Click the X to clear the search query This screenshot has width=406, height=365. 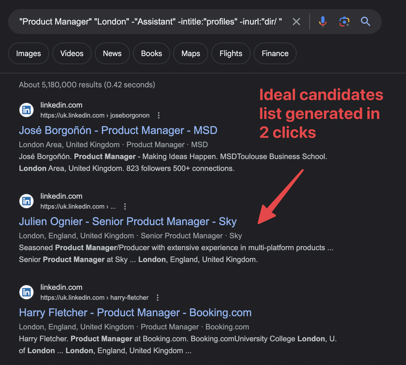click(x=296, y=22)
